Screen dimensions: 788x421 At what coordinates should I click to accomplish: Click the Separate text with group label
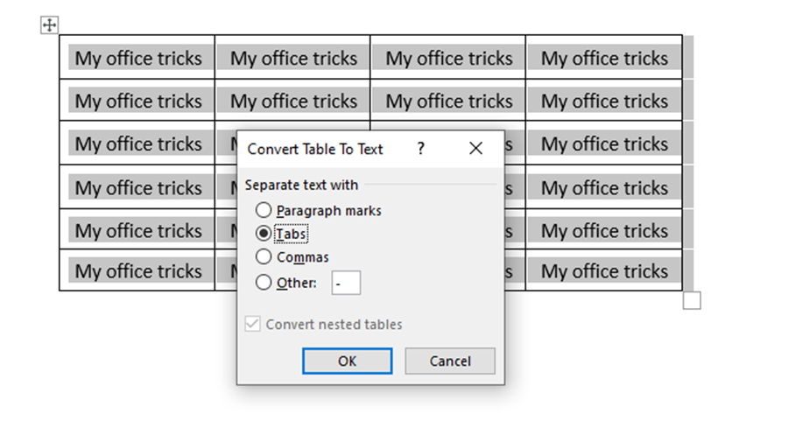301,185
